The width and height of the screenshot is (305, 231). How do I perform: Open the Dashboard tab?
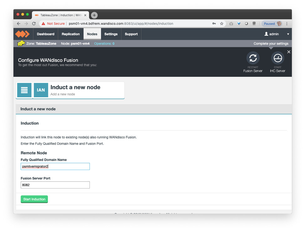pyautogui.click(x=45, y=34)
